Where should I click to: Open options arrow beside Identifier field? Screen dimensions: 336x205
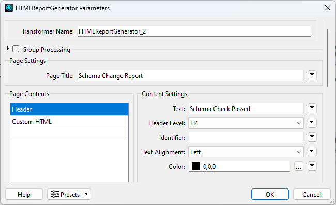[x=312, y=137]
